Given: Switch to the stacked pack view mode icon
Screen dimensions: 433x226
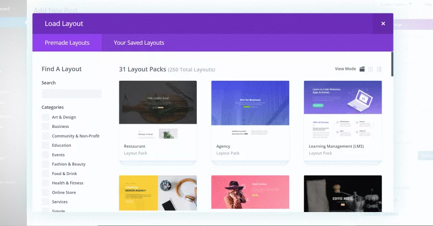Looking at the screenshot, I should click(362, 69).
